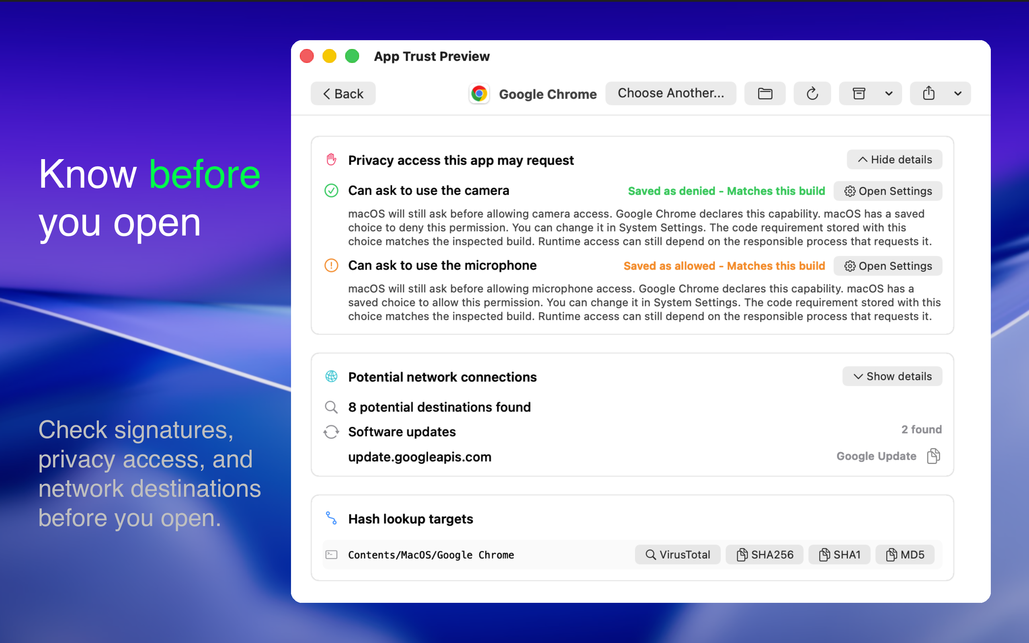Click the magnifier icon beside potential destinations
This screenshot has height=643, width=1029.
pos(331,407)
